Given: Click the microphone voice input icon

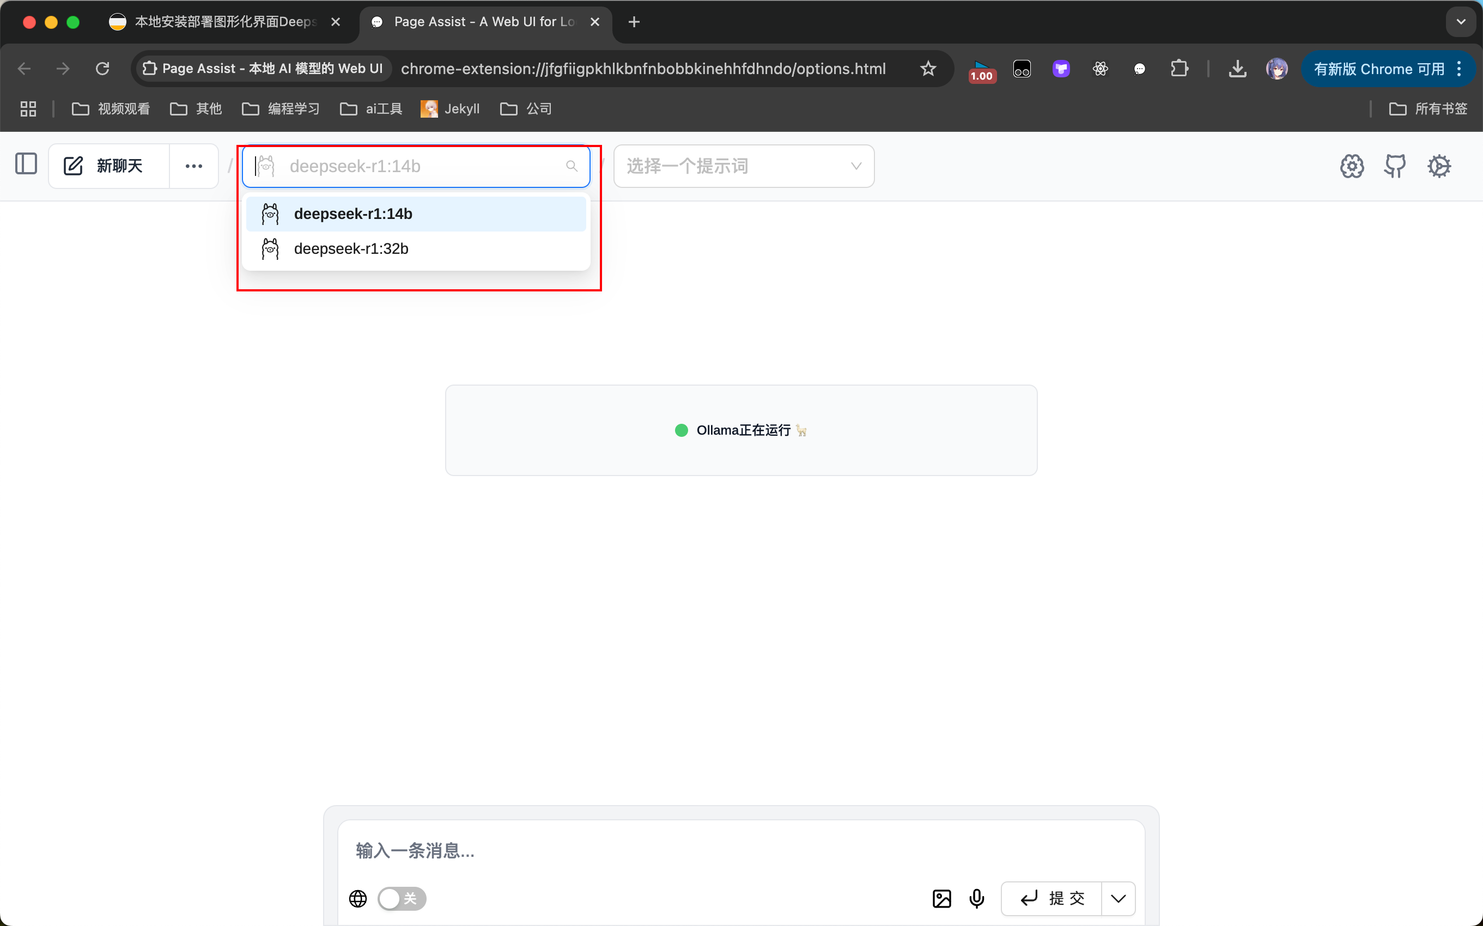Looking at the screenshot, I should click(976, 898).
